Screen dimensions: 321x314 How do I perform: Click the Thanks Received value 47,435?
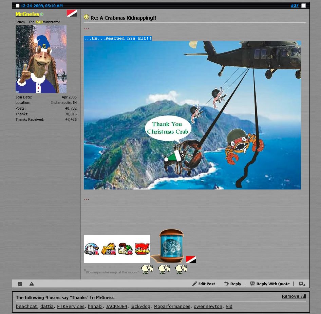point(71,119)
